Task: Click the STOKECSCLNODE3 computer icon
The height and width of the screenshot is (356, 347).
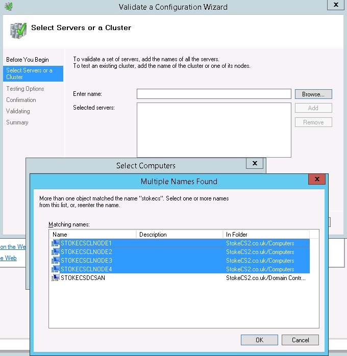Action: [x=55, y=260]
